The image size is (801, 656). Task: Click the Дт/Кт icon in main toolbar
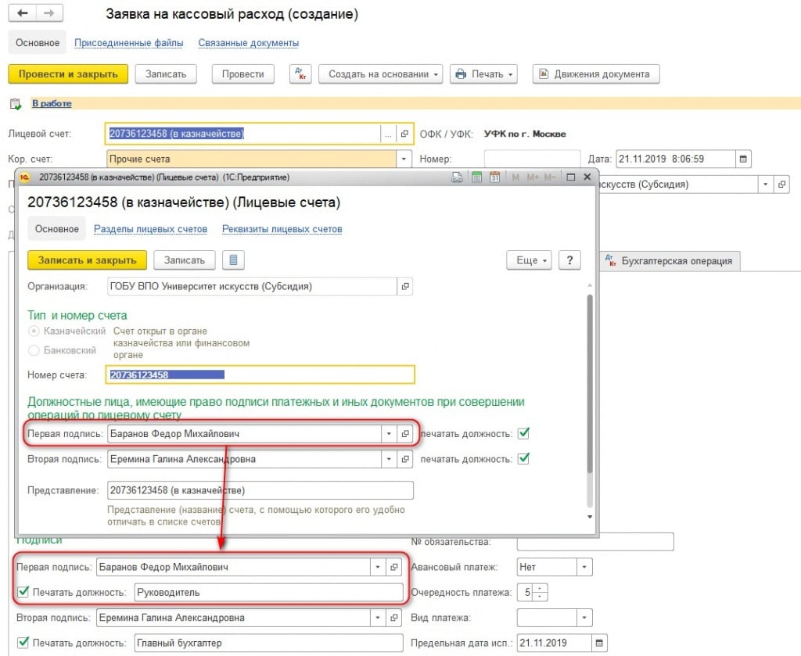click(x=300, y=74)
